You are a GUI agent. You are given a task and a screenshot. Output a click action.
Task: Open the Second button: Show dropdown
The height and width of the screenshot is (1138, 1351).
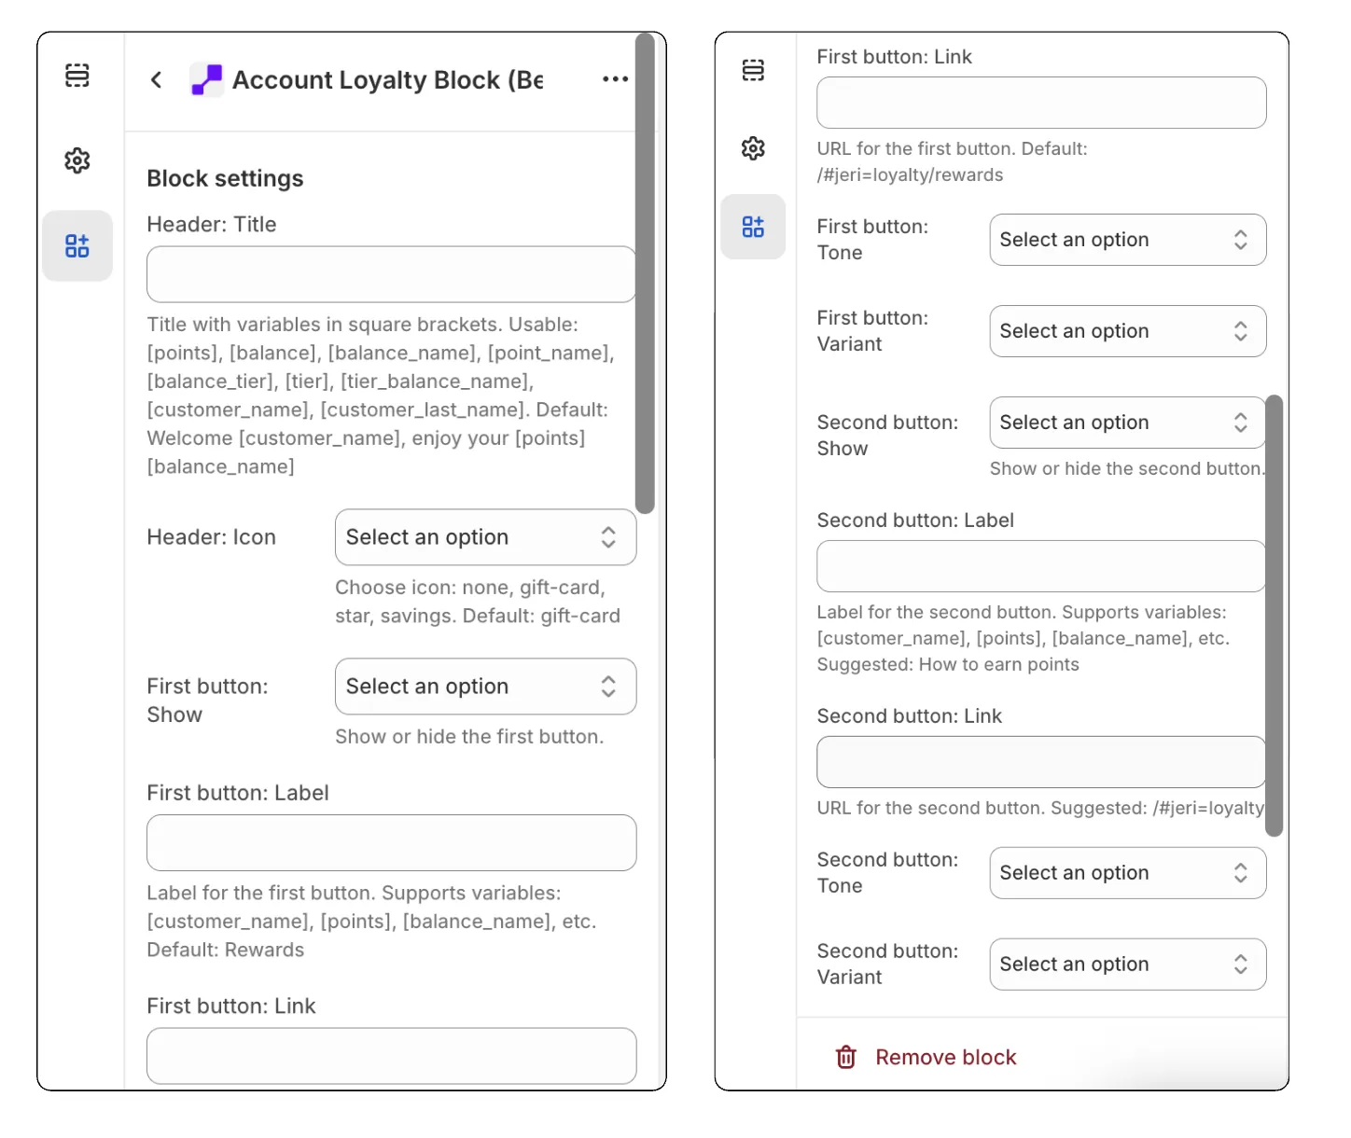coord(1127,423)
